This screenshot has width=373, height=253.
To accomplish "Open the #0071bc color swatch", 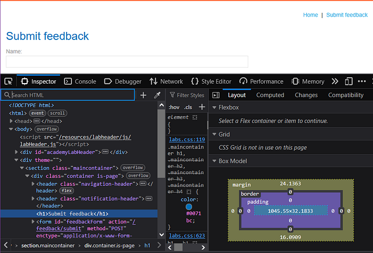I will pyautogui.click(x=189, y=207).
